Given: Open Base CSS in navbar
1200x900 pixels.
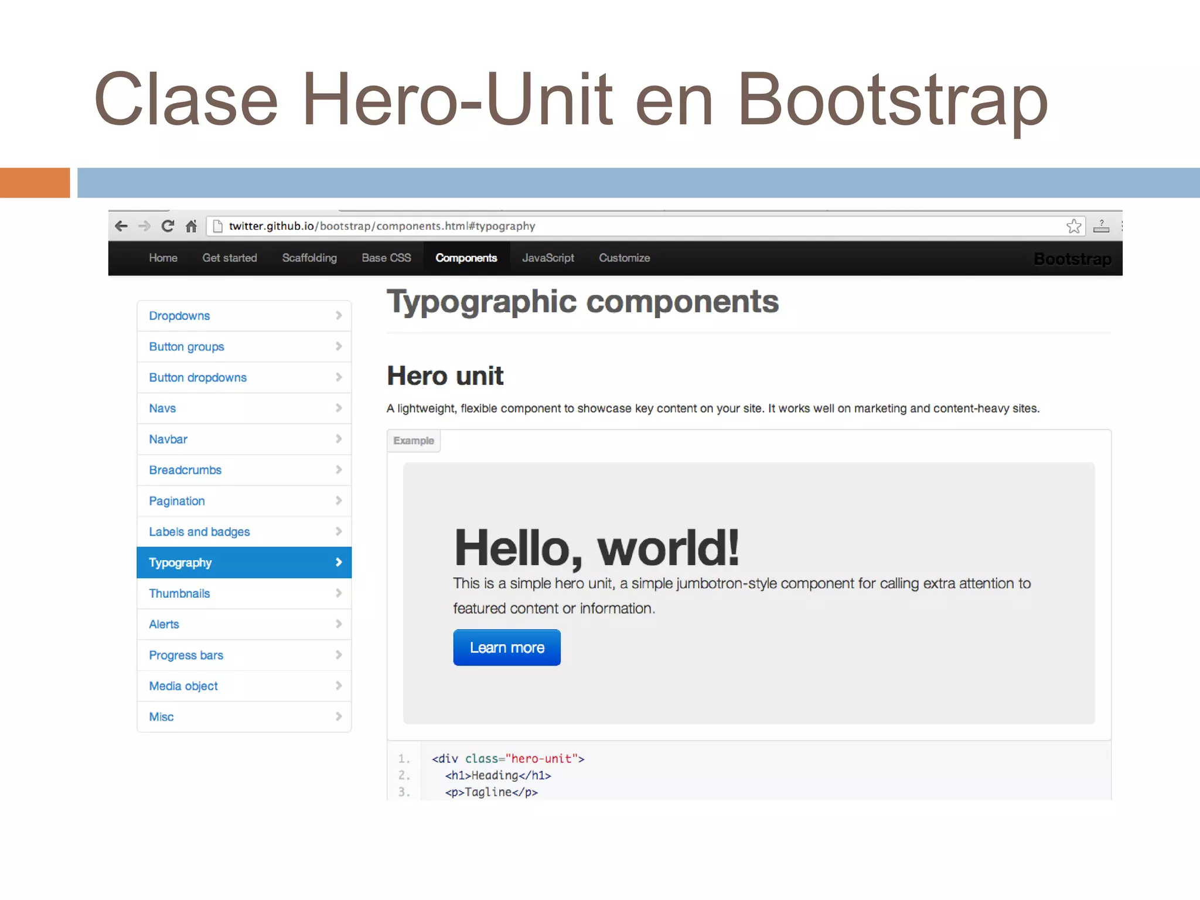Looking at the screenshot, I should pos(386,258).
